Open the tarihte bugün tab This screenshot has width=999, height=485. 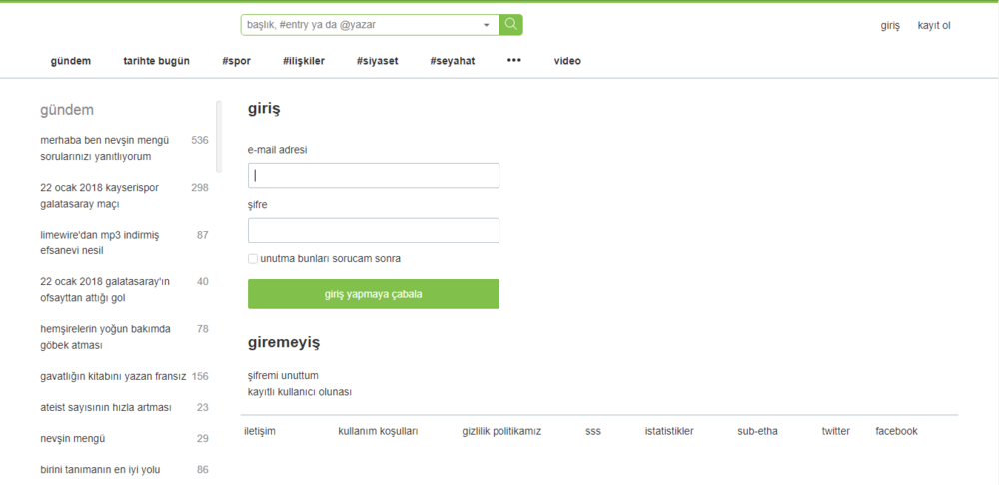(156, 61)
